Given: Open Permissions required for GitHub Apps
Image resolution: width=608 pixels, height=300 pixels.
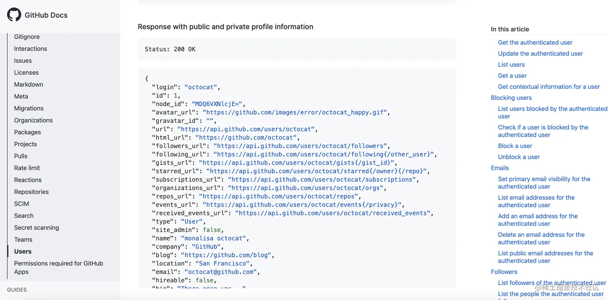Looking at the screenshot, I should 59,267.
